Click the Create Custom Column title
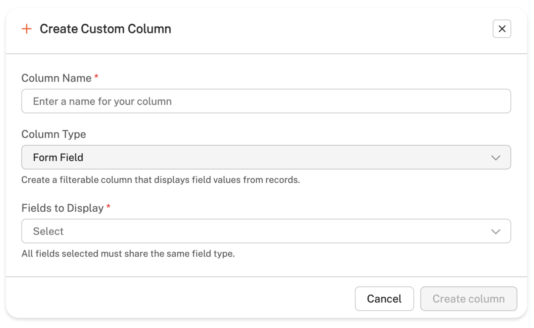This screenshot has height=328, width=534. [105, 29]
